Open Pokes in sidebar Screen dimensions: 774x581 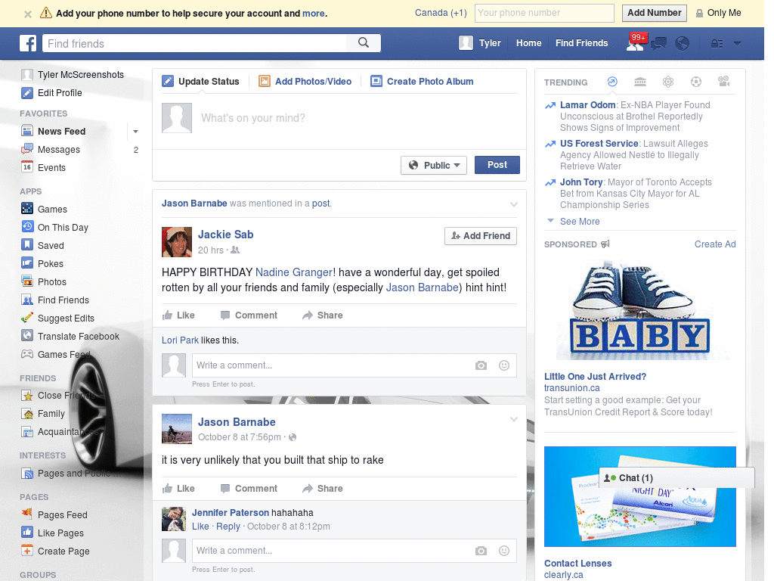point(42,264)
